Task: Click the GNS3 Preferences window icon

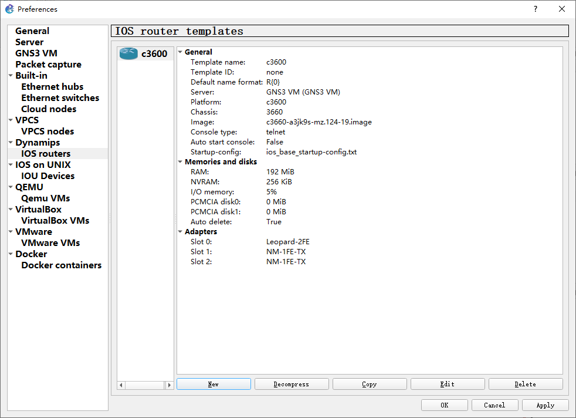Action: [x=9, y=9]
